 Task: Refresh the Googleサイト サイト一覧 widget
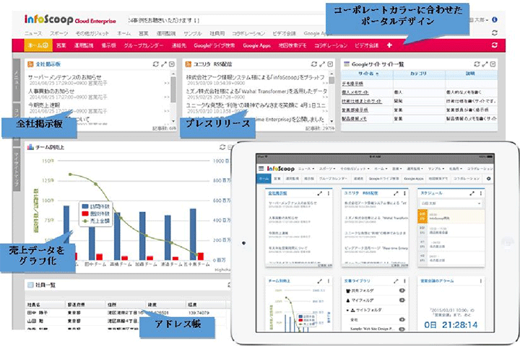pos(477,64)
